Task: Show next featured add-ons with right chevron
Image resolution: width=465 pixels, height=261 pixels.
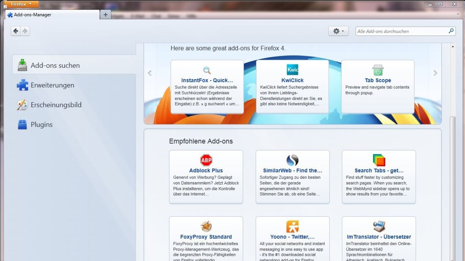Action: (x=435, y=73)
